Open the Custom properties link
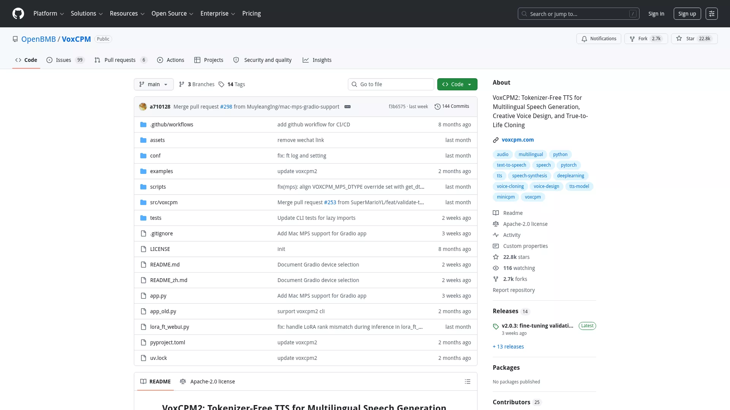Screen dimensions: 730x410 525,246
